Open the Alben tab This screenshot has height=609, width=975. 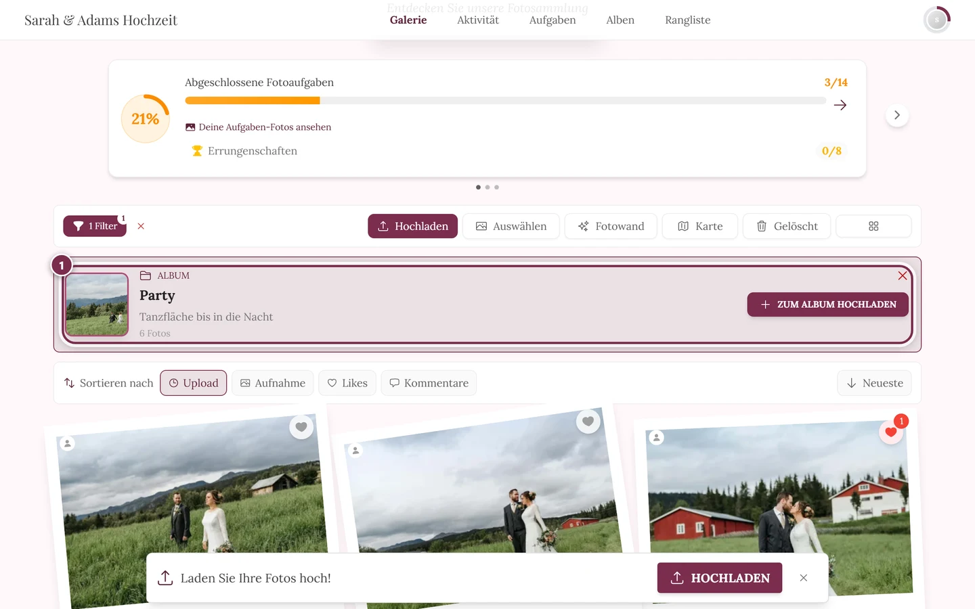click(x=620, y=20)
